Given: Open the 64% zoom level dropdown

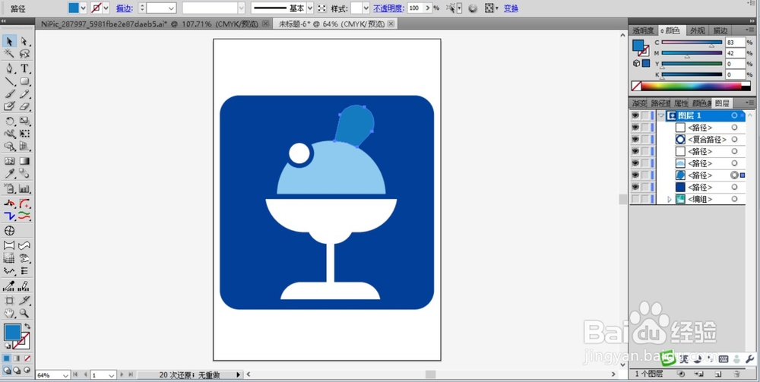Looking at the screenshot, I should click(65, 374).
